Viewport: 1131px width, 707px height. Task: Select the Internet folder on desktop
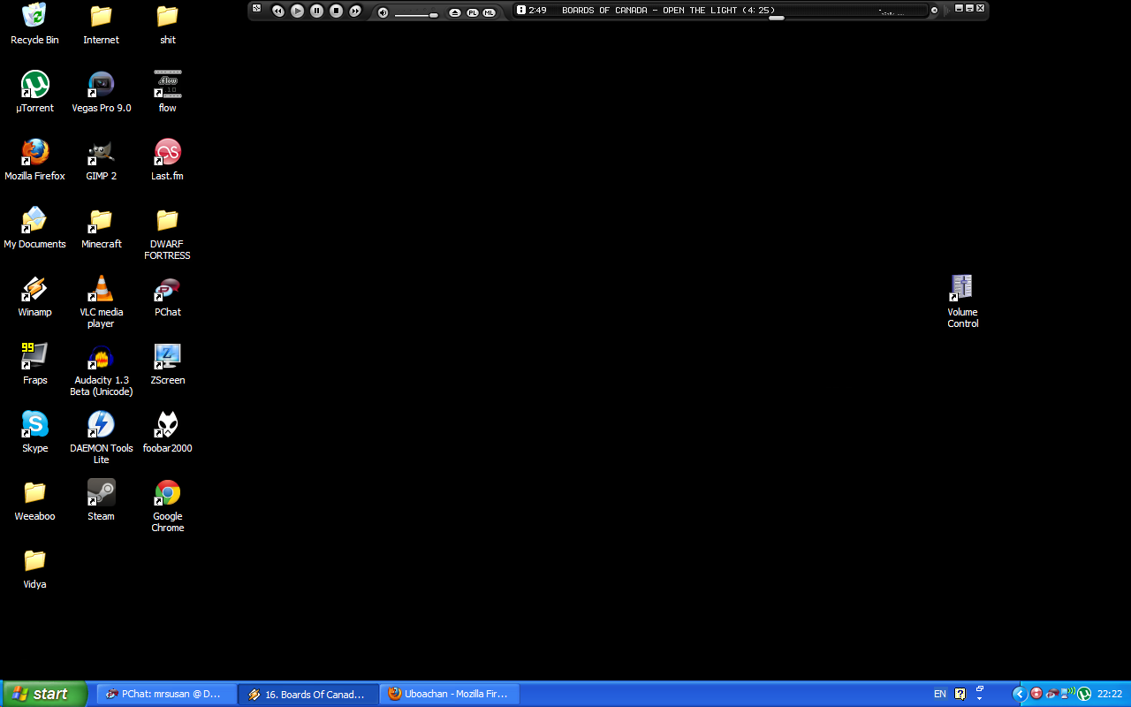101,24
